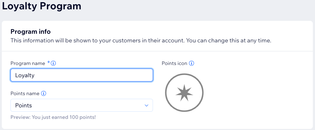Image resolution: width=315 pixels, height=130 pixels.
Task: Click the info icon beside Points name
Action: click(x=44, y=93)
